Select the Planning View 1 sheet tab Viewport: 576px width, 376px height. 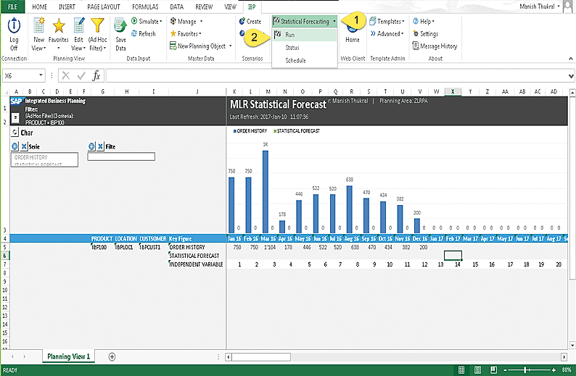click(68, 356)
